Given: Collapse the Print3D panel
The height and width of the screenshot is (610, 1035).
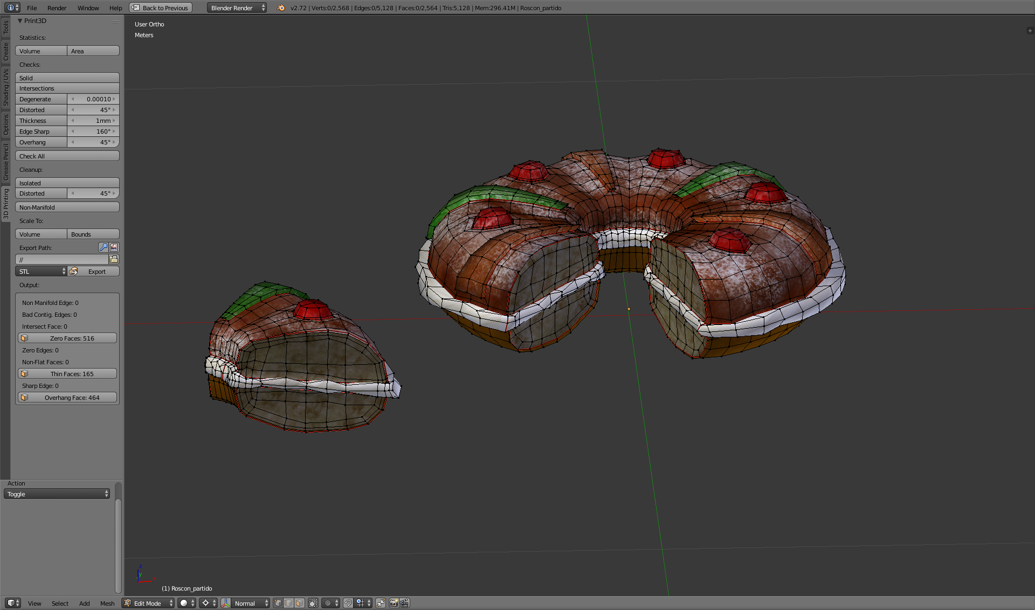Looking at the screenshot, I should point(20,20).
